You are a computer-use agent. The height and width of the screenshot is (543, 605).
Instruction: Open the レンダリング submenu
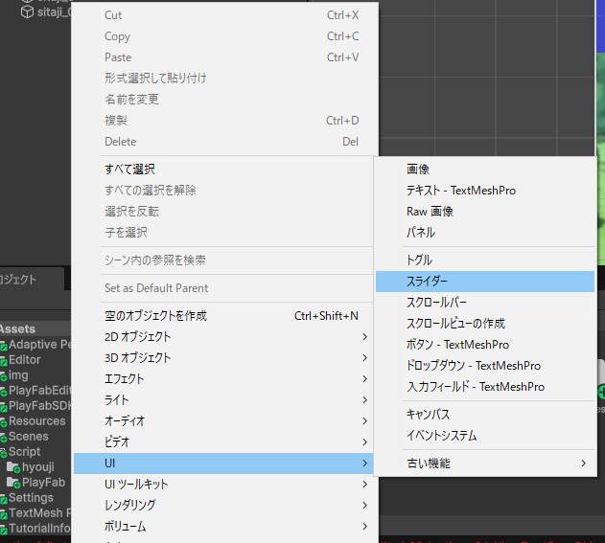[223, 506]
